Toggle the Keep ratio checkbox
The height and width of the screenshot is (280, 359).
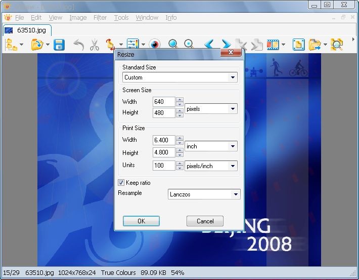(x=121, y=183)
